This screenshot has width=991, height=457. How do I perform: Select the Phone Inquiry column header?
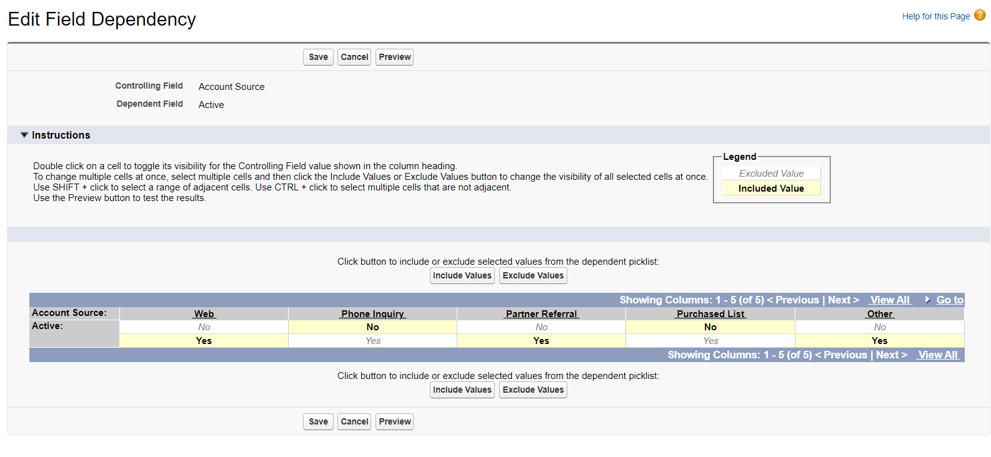(373, 314)
